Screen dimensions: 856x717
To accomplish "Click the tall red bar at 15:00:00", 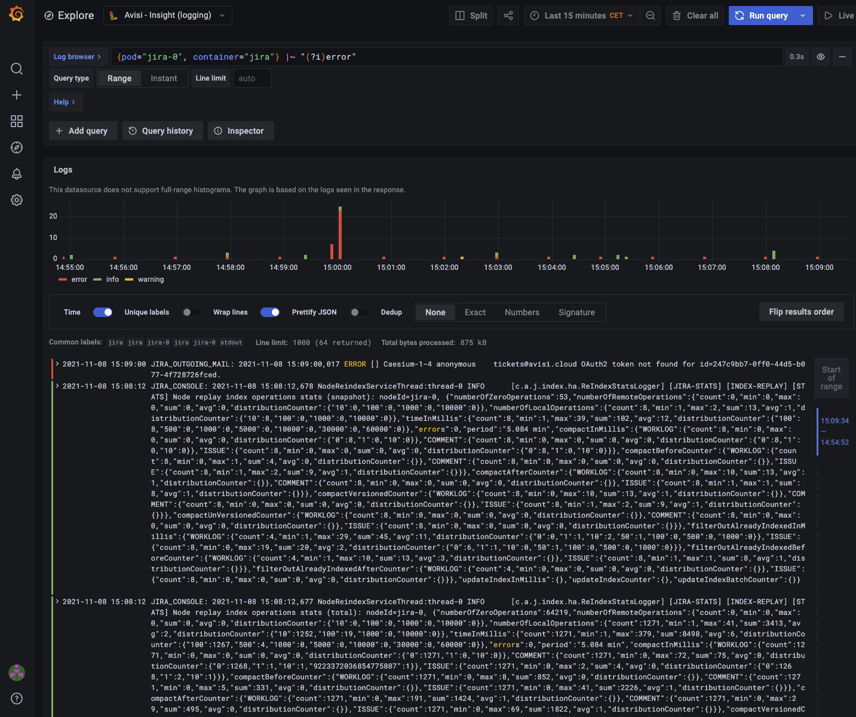I will coord(340,235).
